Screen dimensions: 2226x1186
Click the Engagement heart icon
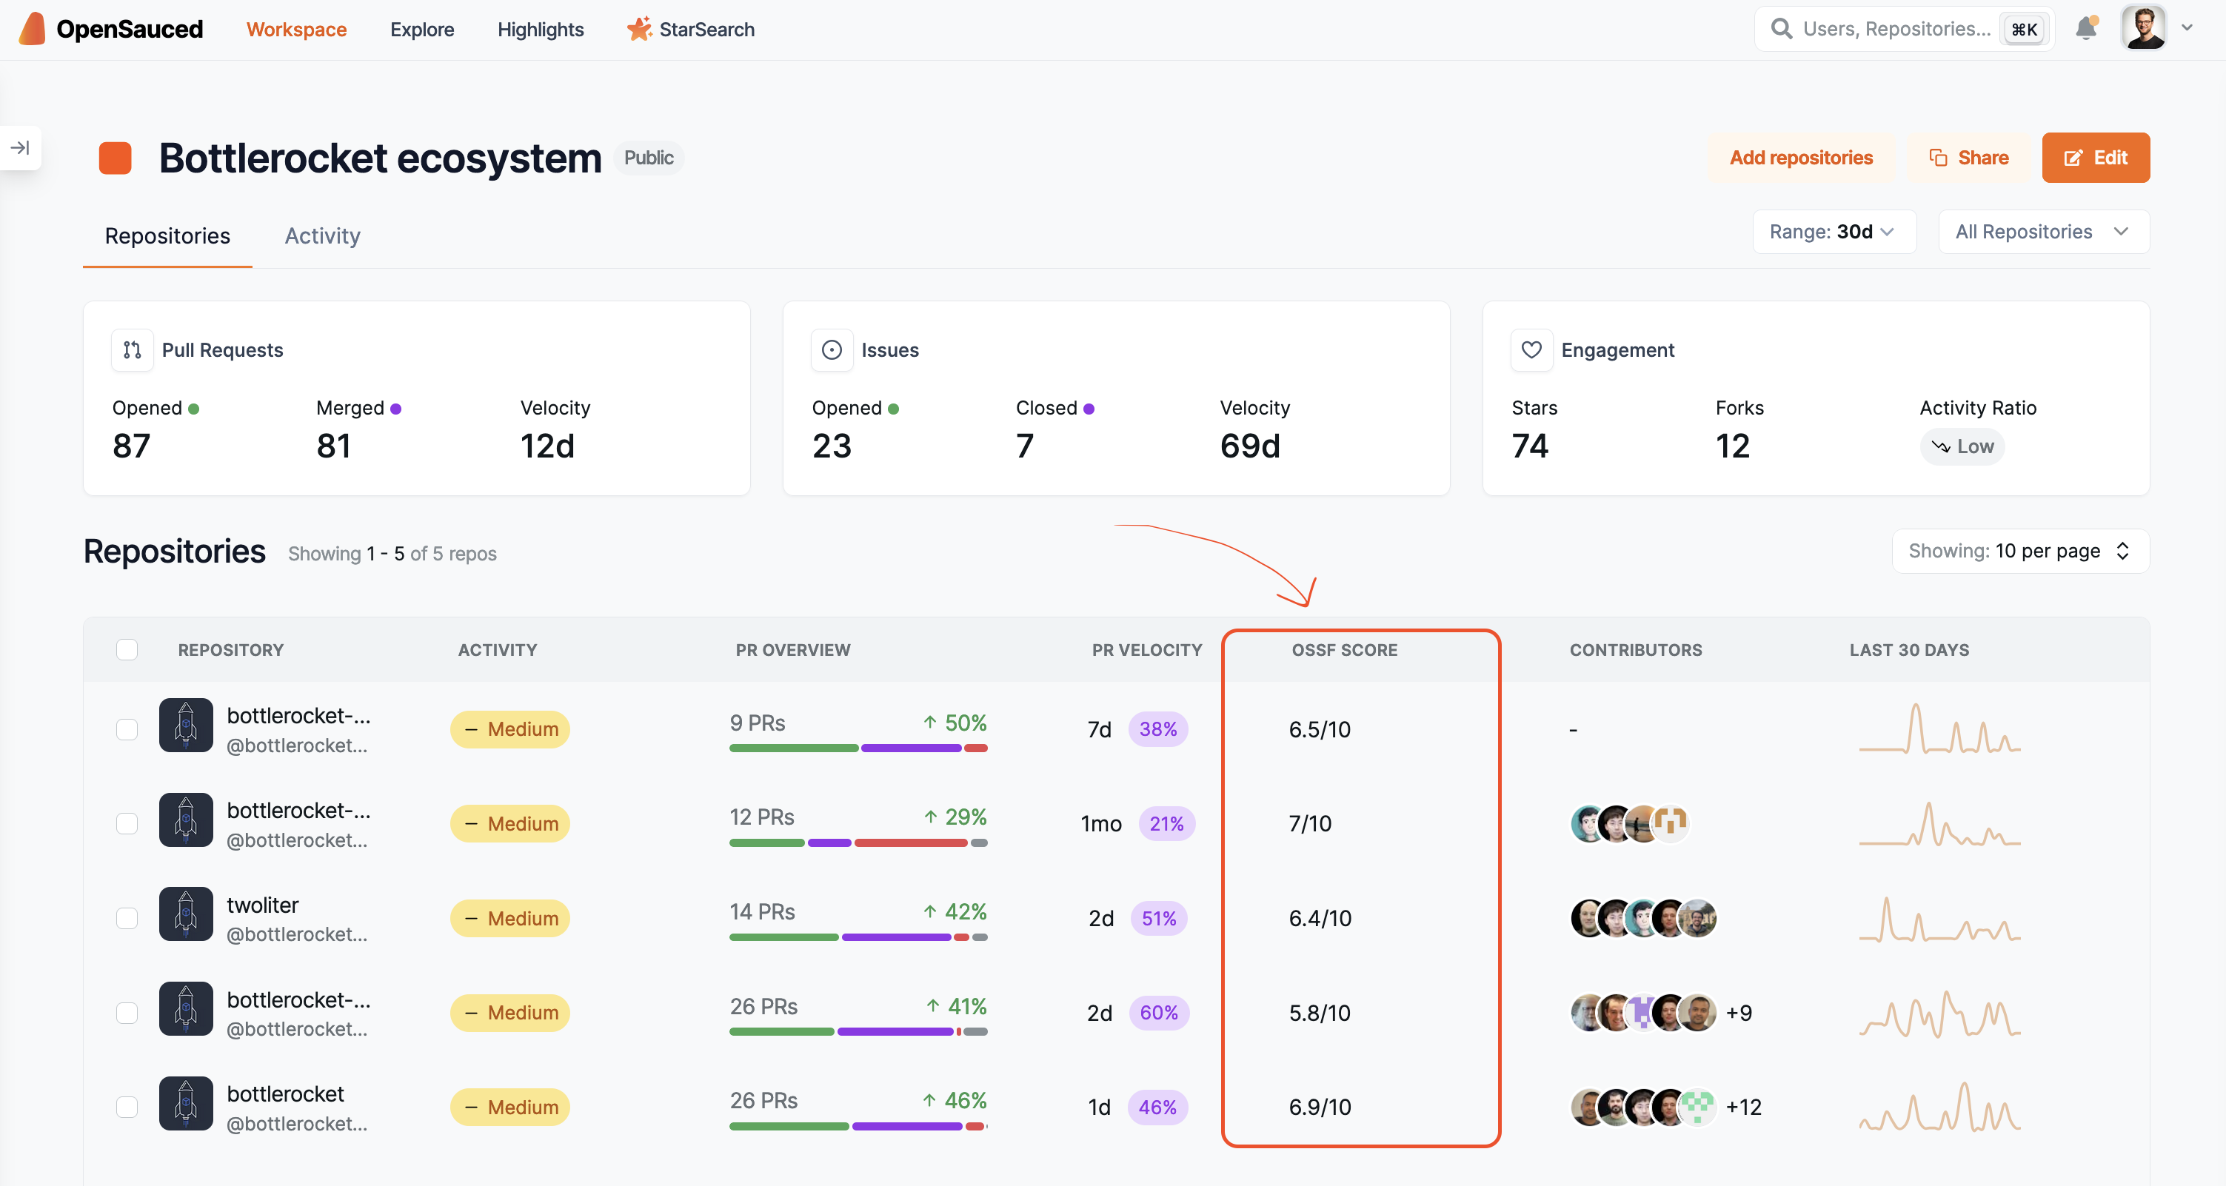point(1531,350)
